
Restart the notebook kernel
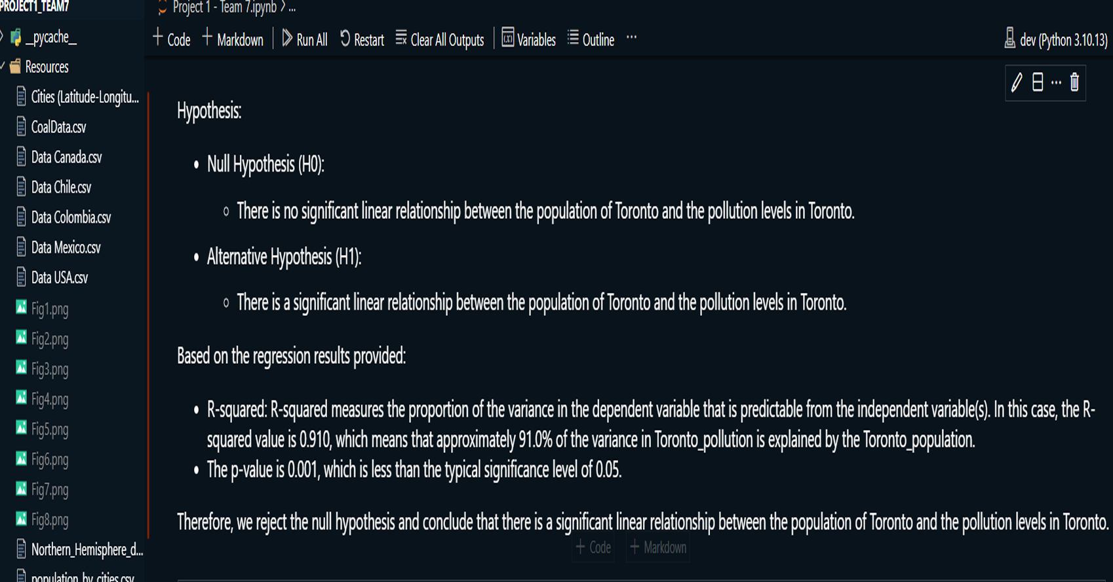(x=362, y=39)
